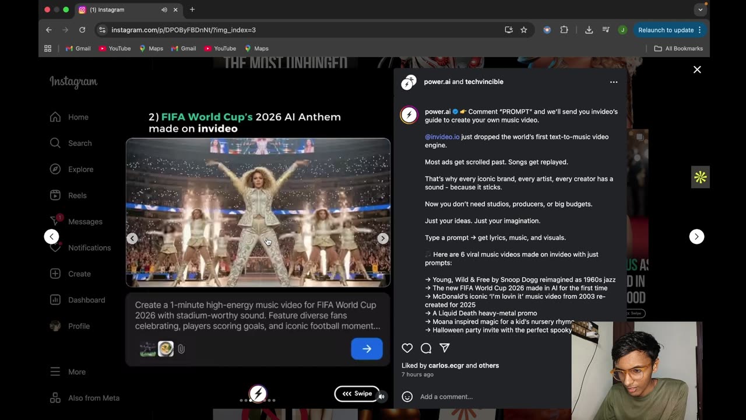
Task: Click caption line "Most ads get scrolled past. Songs get replayed."
Action: tap(497, 162)
